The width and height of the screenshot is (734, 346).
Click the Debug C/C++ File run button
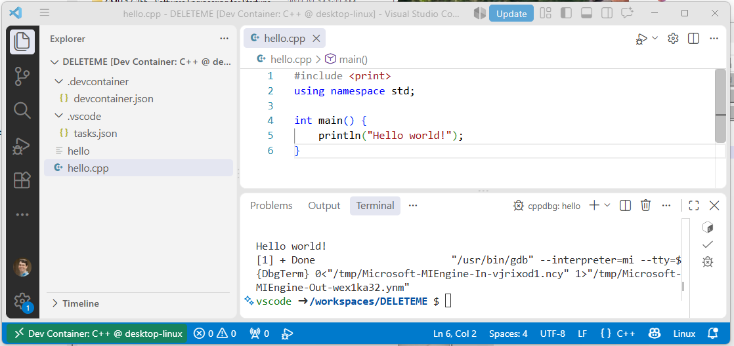coord(641,39)
